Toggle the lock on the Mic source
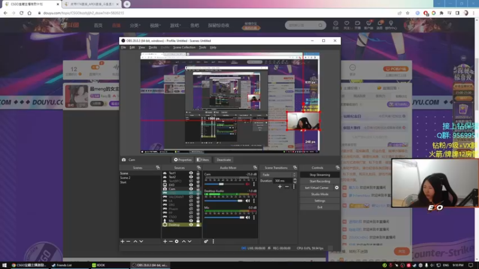479x269 pixels. tap(198, 221)
